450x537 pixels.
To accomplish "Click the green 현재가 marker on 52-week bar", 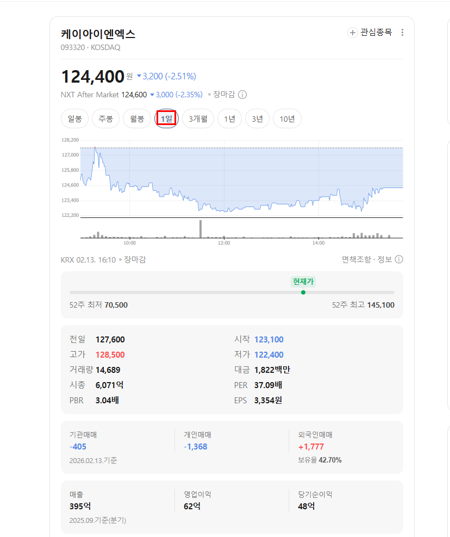I will coord(303,292).
